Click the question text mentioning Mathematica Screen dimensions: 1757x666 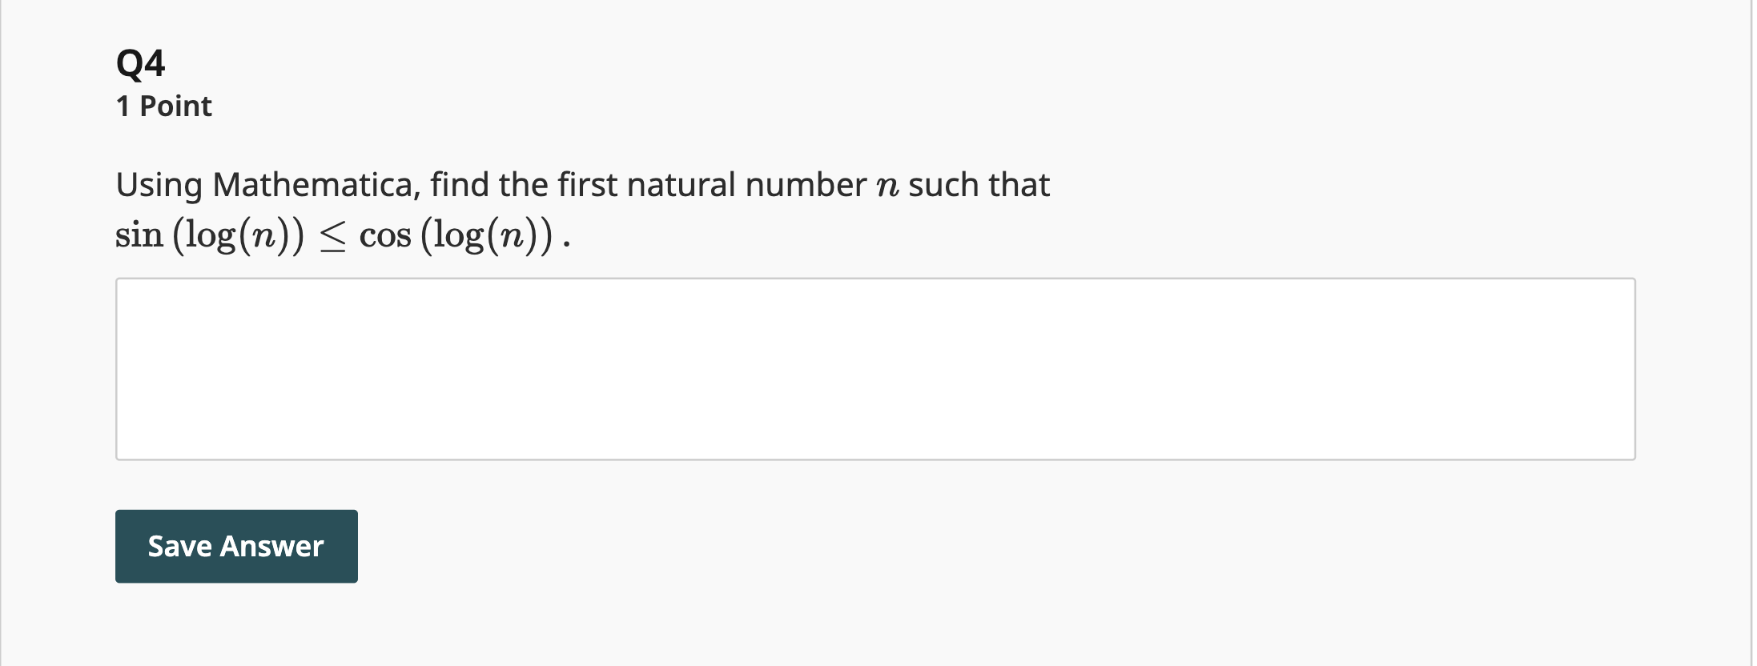point(561,184)
